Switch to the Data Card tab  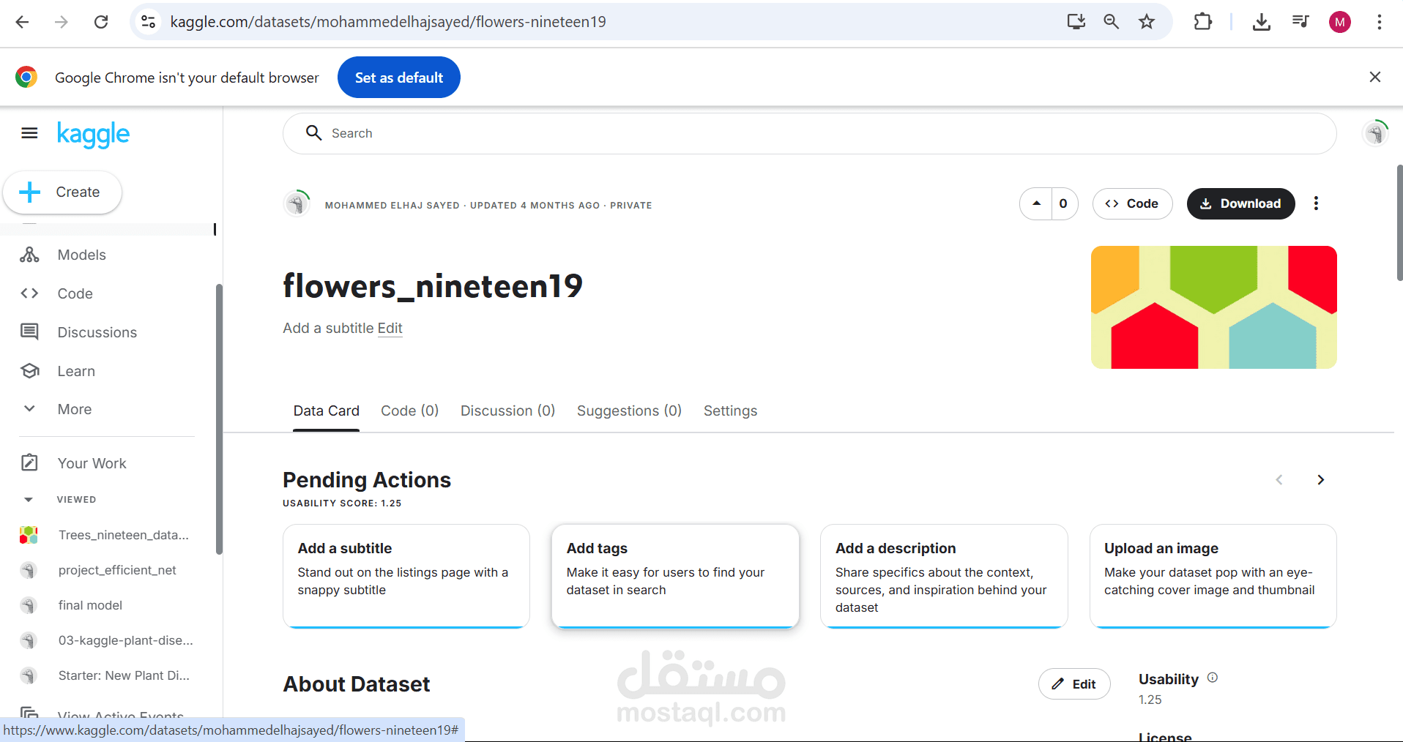pos(326,411)
